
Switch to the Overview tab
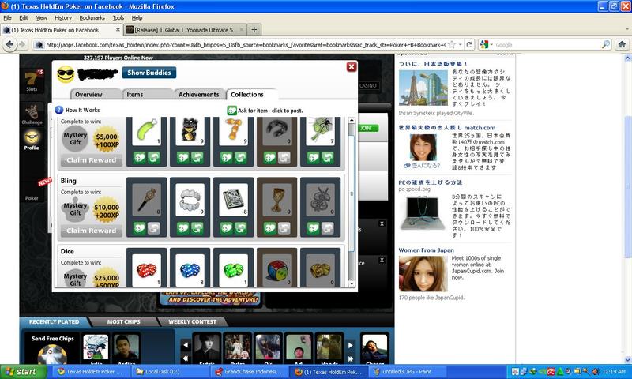point(96,94)
